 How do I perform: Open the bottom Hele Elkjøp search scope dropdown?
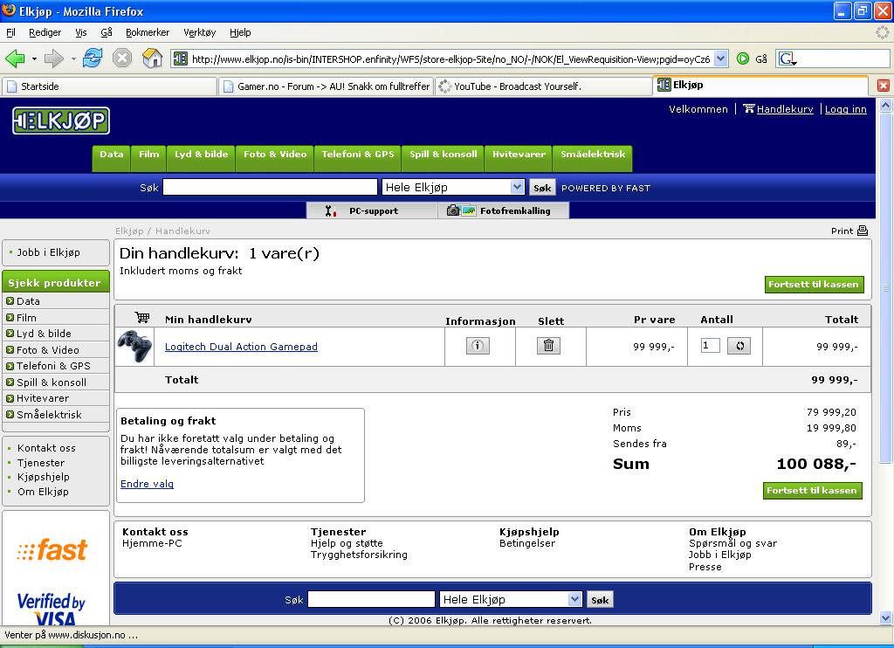pyautogui.click(x=574, y=599)
